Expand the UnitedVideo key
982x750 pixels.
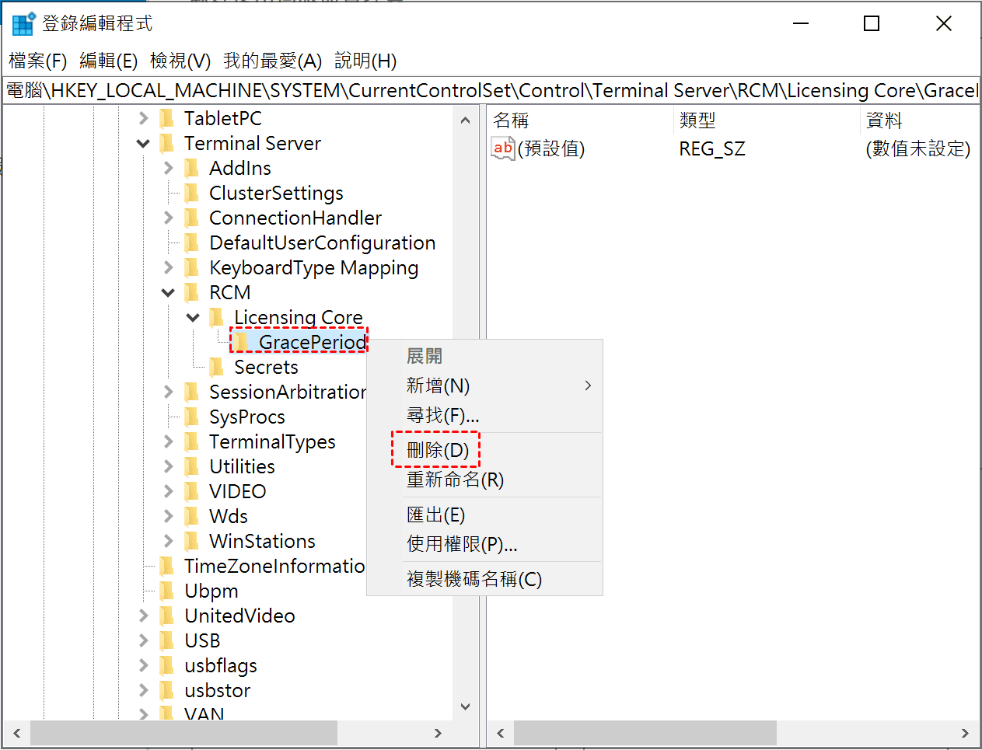click(143, 616)
